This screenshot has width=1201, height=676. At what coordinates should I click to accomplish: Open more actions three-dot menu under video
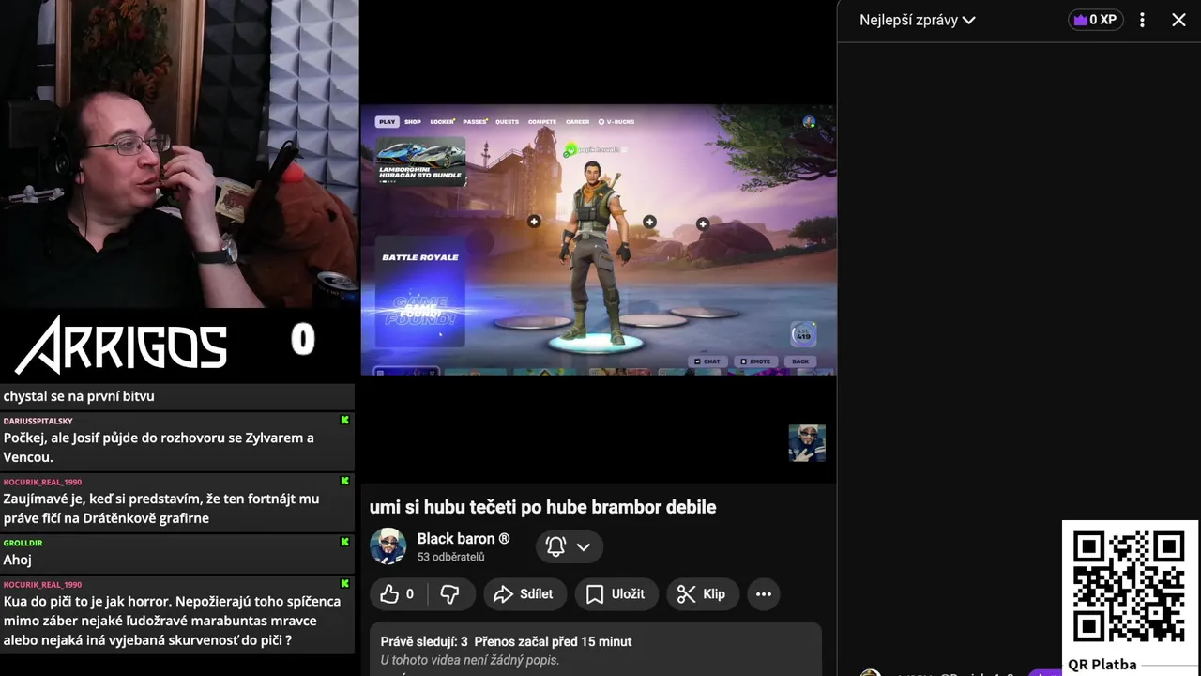click(x=764, y=593)
